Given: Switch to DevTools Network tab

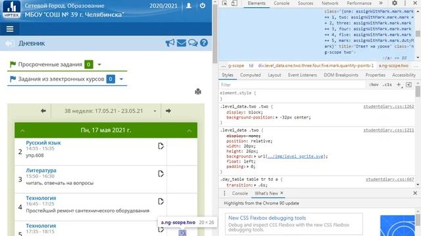Looking at the screenshot, I should 330,3.
